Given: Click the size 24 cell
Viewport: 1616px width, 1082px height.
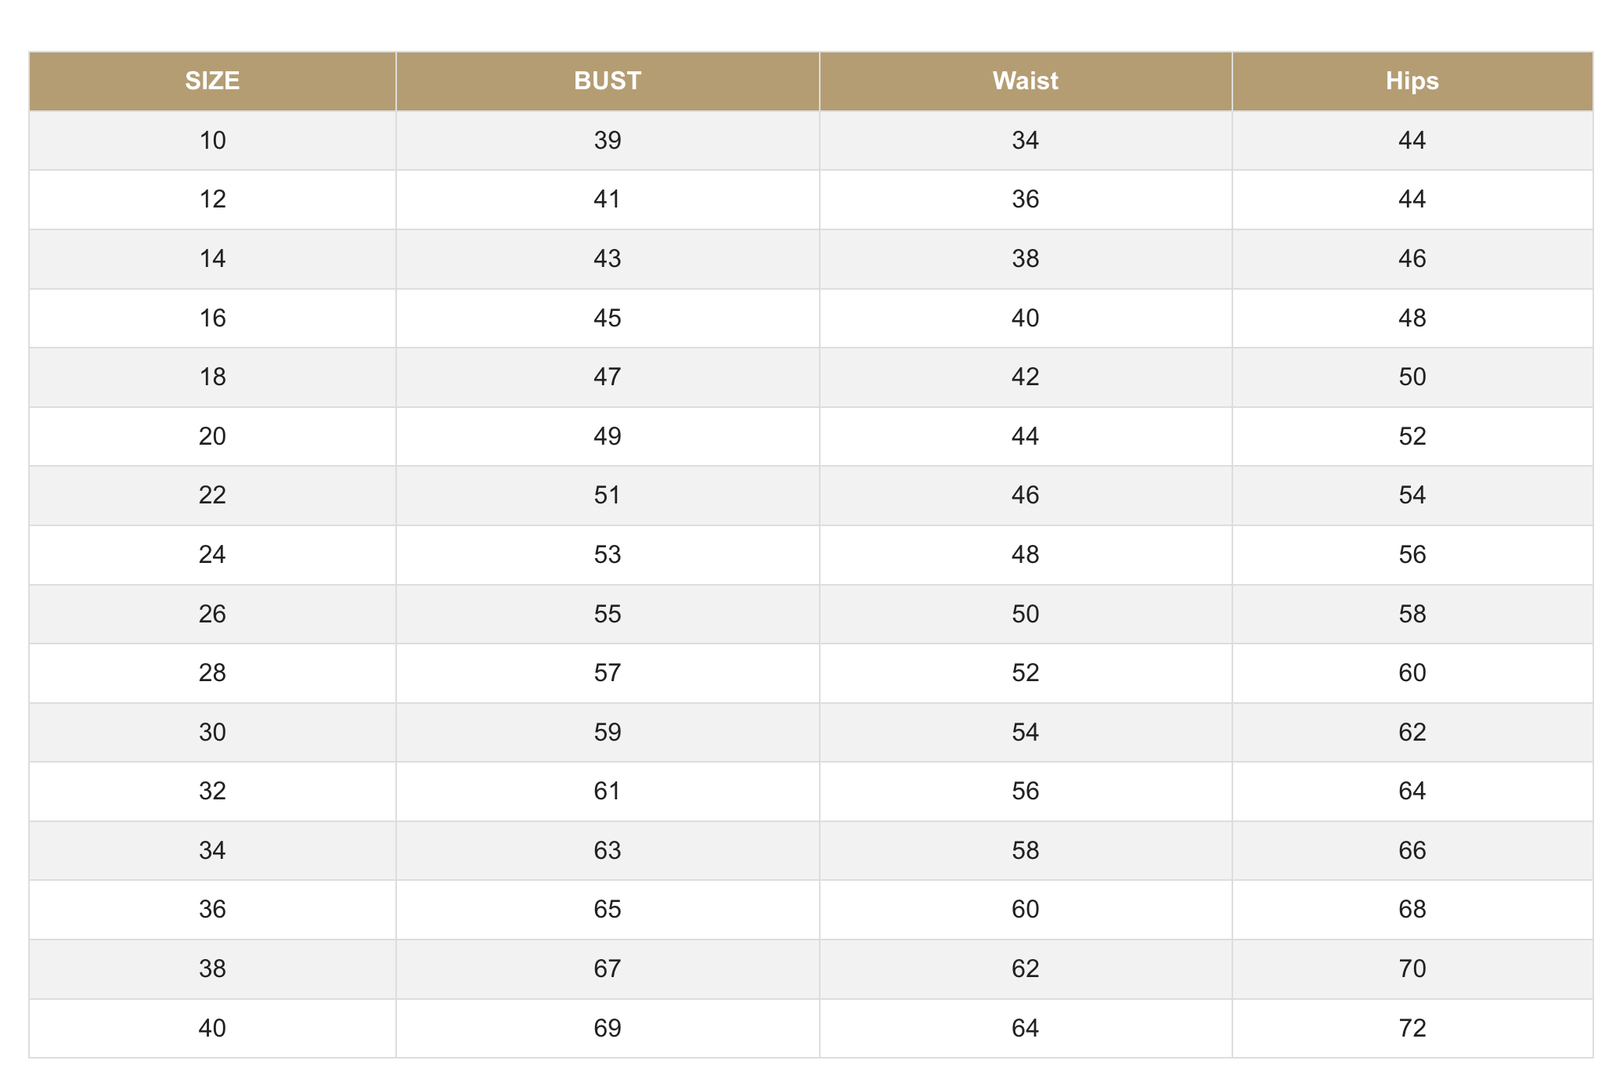Looking at the screenshot, I should [x=212, y=555].
